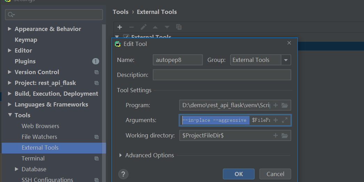Insert macro in Program field
The height and width of the screenshot is (182, 364).
276,105
